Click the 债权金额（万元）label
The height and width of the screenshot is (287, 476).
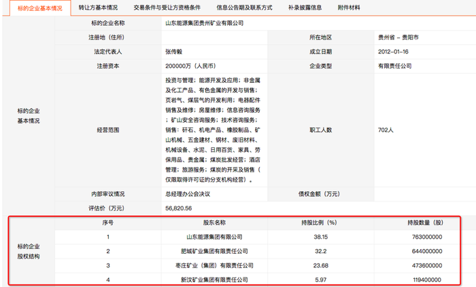(319, 194)
